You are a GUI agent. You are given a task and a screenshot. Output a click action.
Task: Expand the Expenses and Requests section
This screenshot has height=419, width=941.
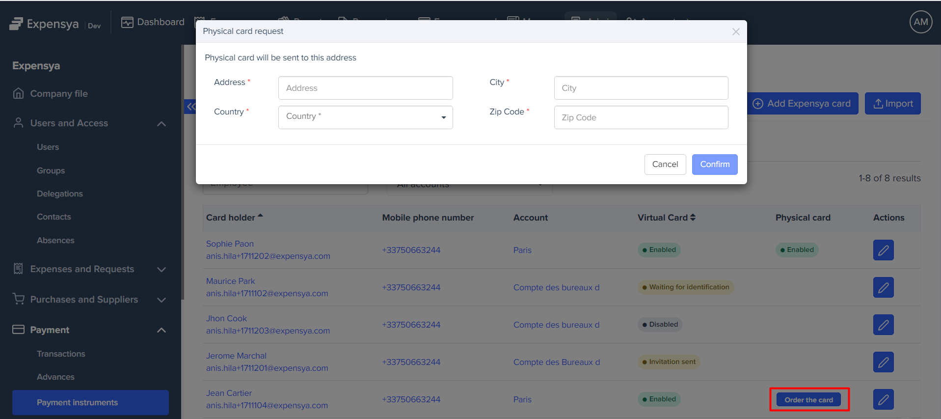pyautogui.click(x=161, y=269)
